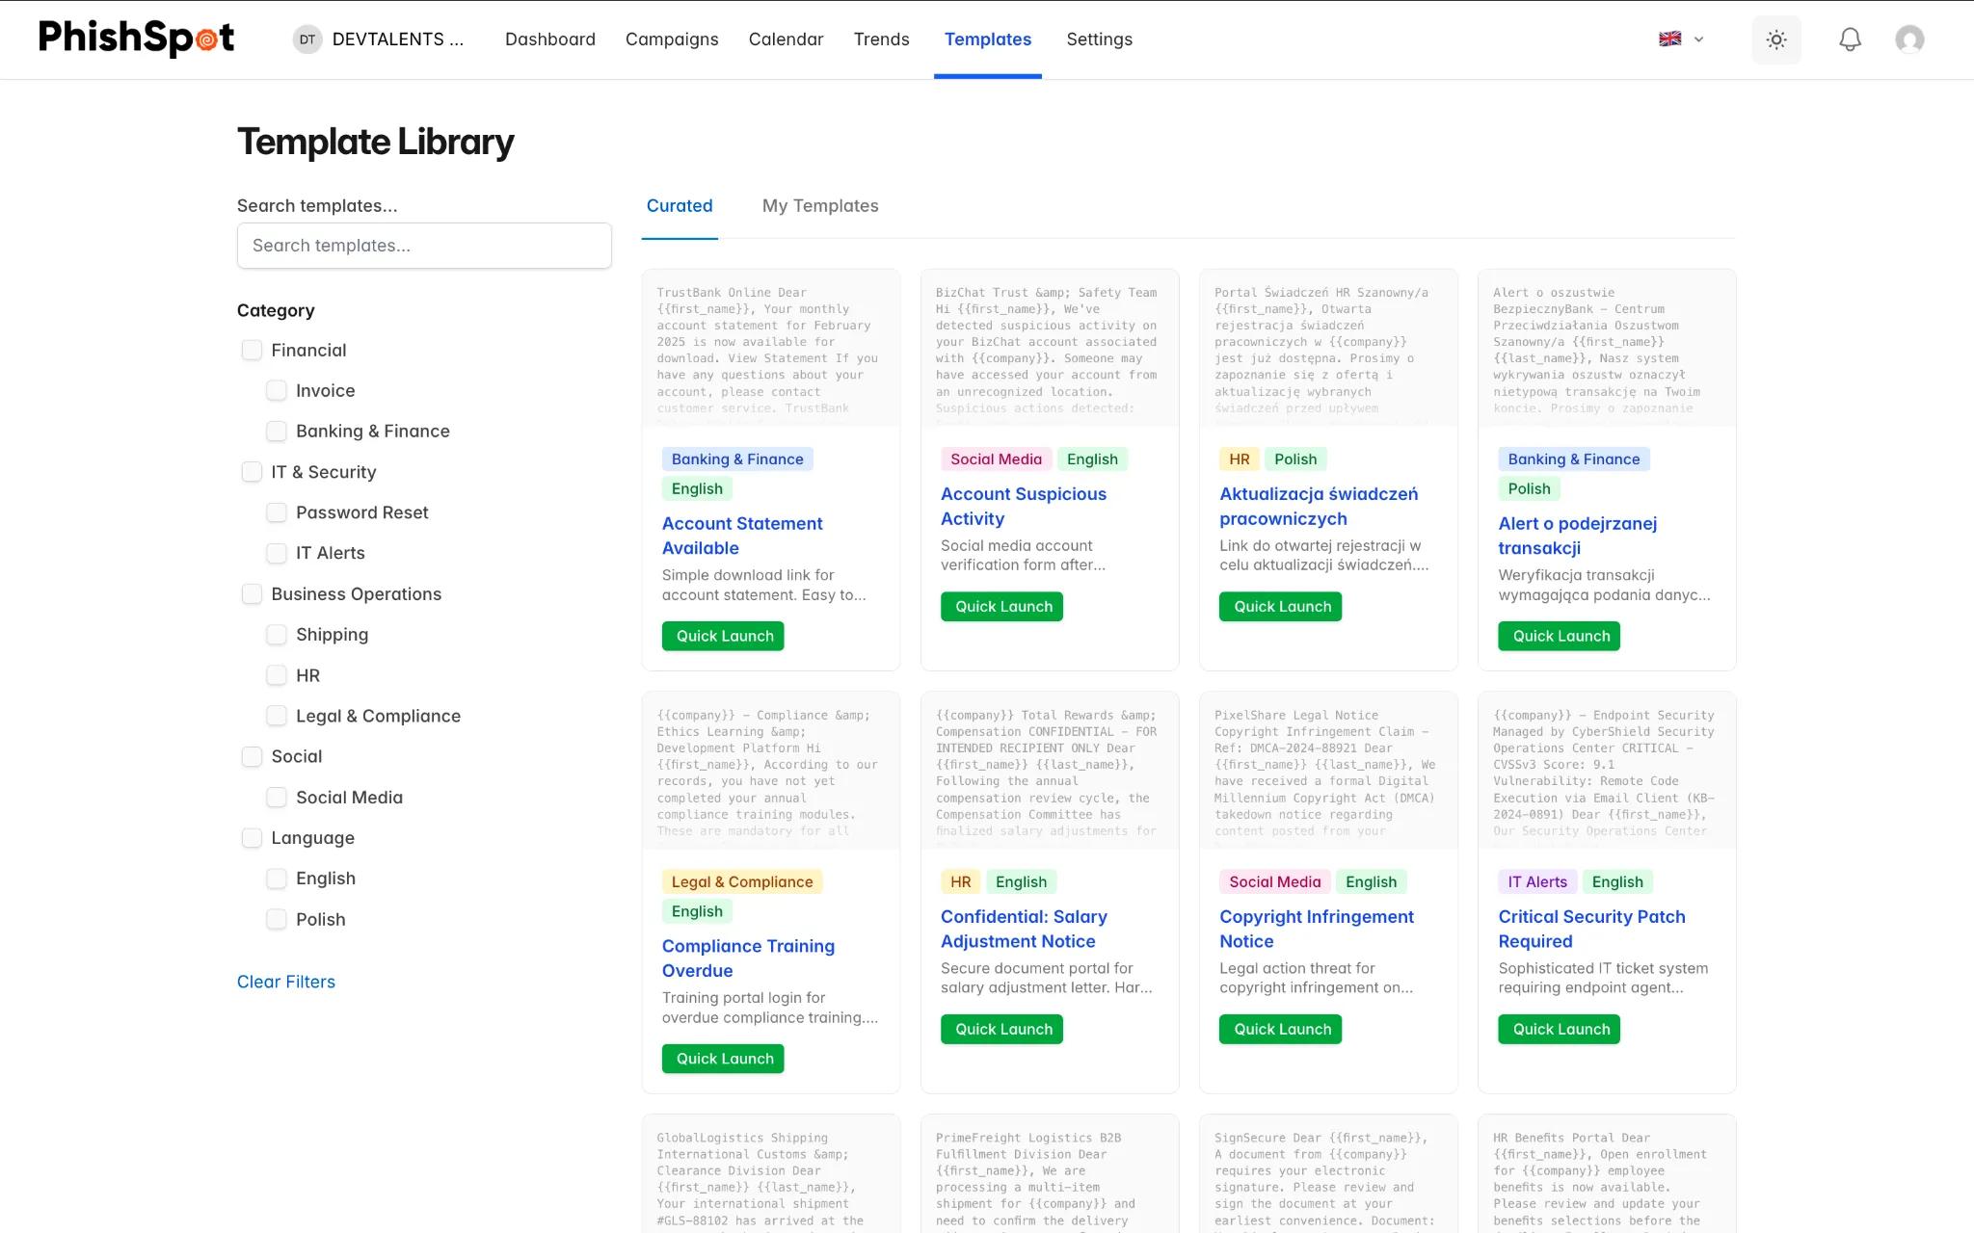Check the Shipping checkbox
The height and width of the screenshot is (1233, 1974).
tap(277, 635)
